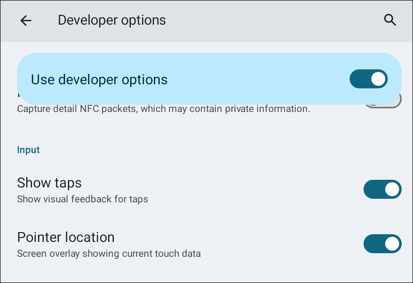Screen dimensions: 413x283
Task: Disable the Pointer location toggle
Action: [382, 244]
